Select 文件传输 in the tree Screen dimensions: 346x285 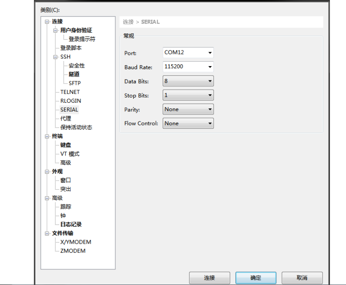[x=63, y=233]
